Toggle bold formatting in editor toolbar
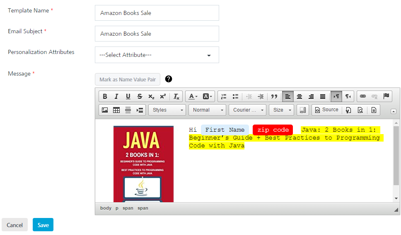 [105, 96]
